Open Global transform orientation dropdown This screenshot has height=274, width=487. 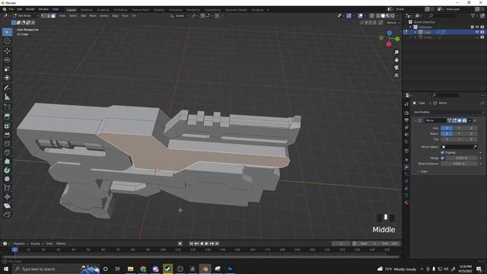click(x=180, y=15)
